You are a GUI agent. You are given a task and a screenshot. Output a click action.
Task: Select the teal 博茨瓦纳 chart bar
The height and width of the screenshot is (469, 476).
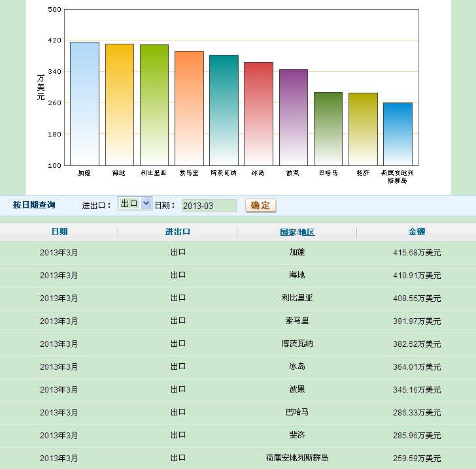pyautogui.click(x=224, y=110)
